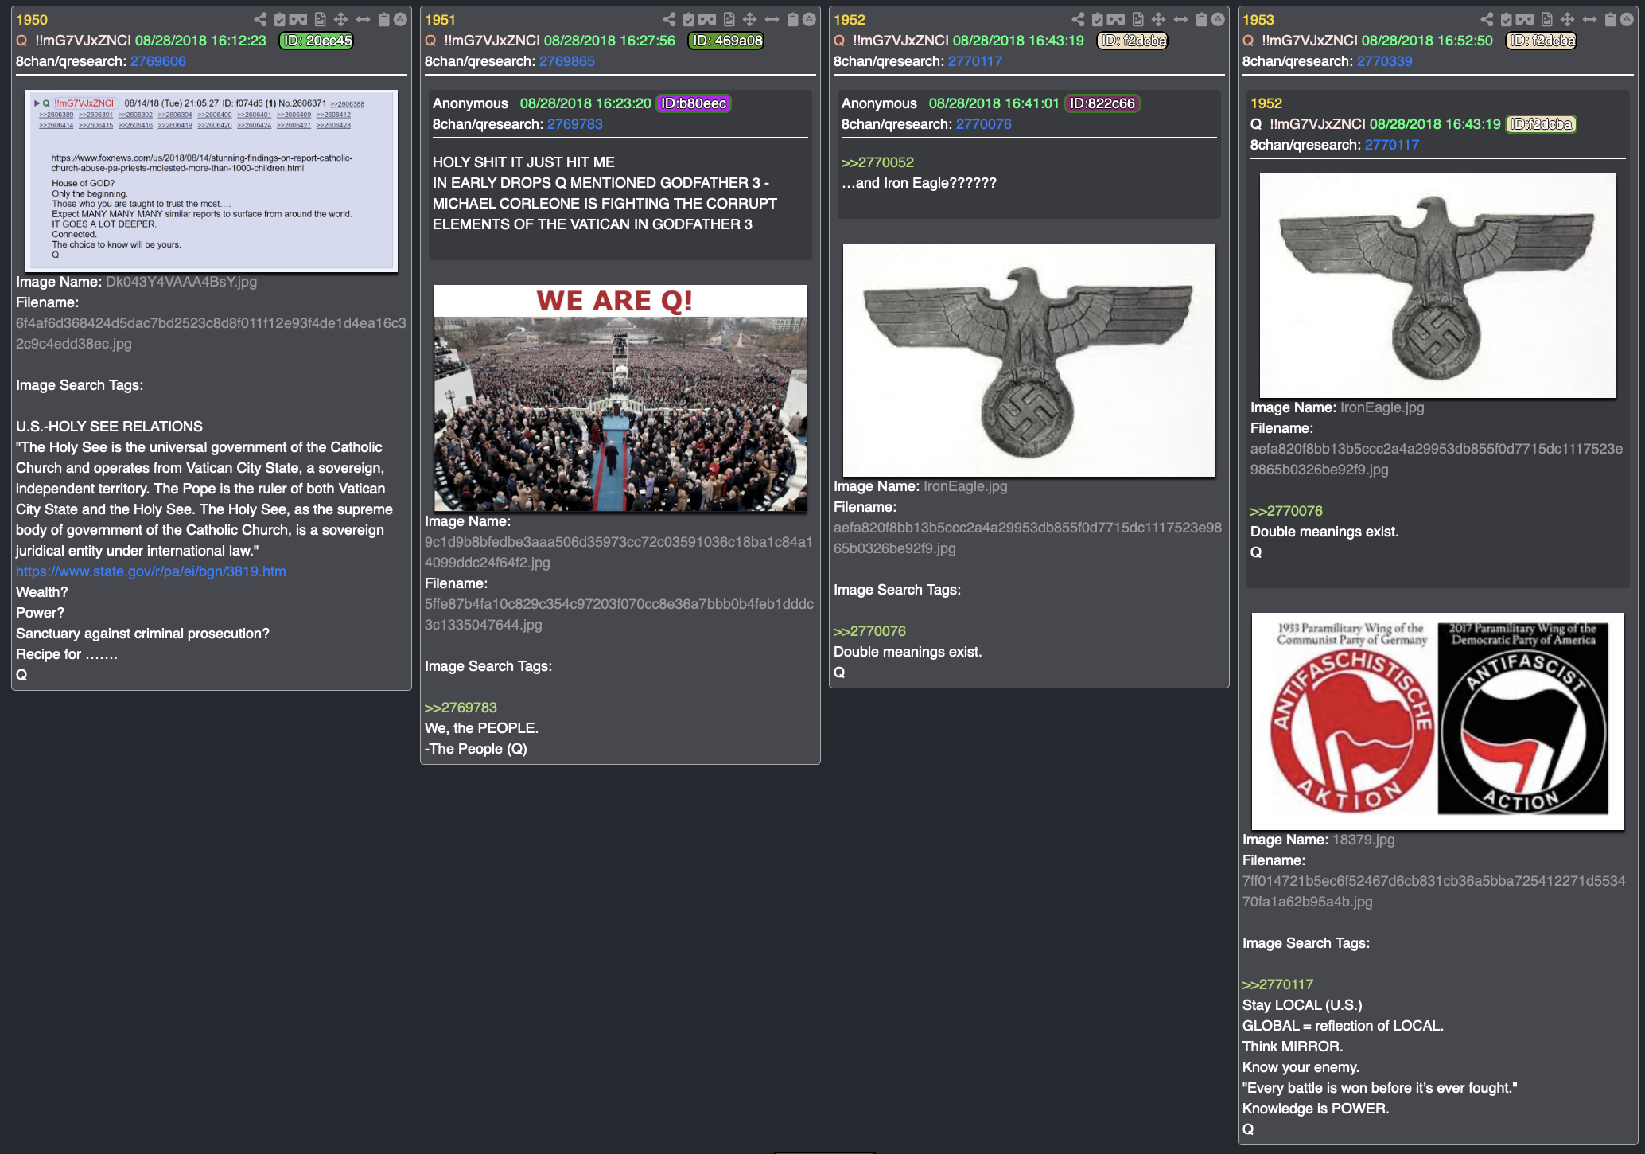Click the horizontal arrows icon on post 1950
This screenshot has width=1645, height=1154.
point(363,19)
